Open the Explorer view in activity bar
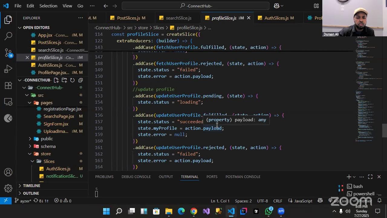This screenshot has width=387, height=218. tap(8, 20)
